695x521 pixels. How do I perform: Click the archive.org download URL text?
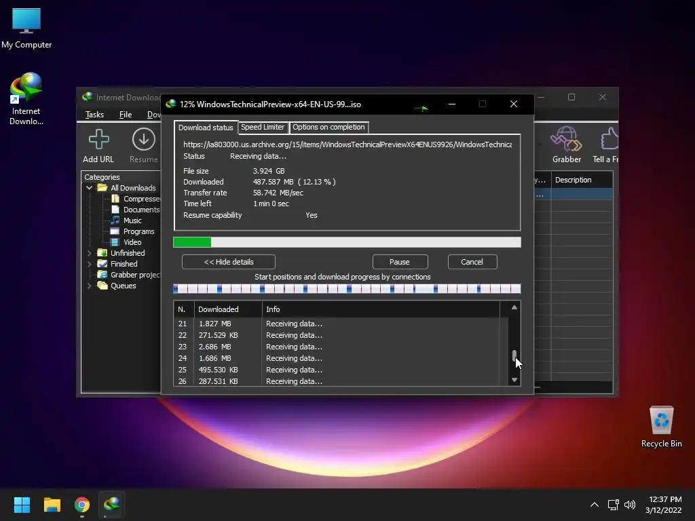coord(347,144)
